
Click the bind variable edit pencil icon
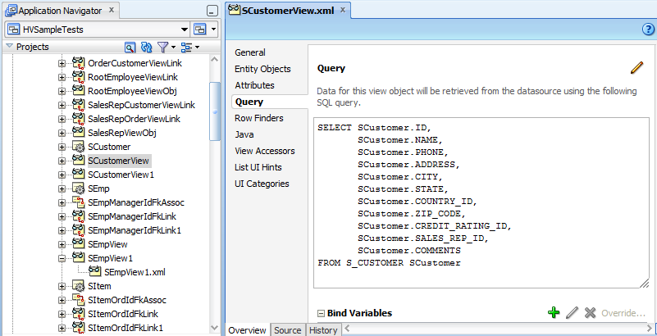click(572, 312)
